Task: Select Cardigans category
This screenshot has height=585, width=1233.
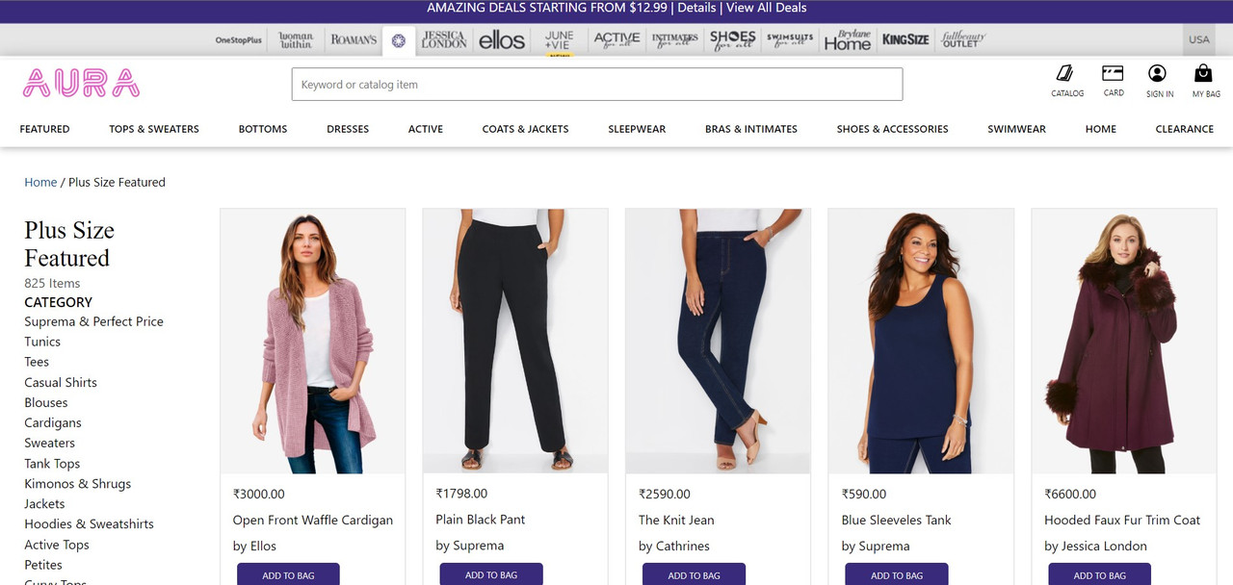Action: (x=53, y=422)
